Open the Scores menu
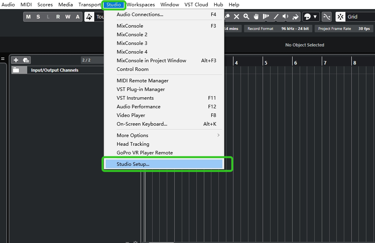Image resolution: width=375 pixels, height=243 pixels. [45, 5]
